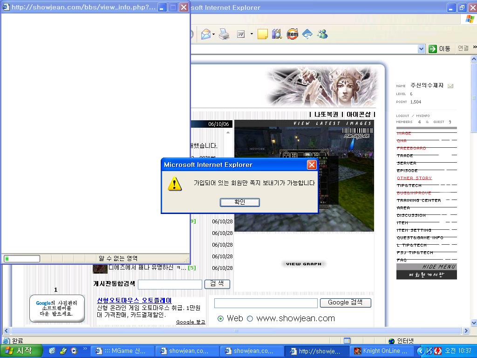The image size is (477, 358).
Task: Open the MYINFO link
Action: click(423, 116)
